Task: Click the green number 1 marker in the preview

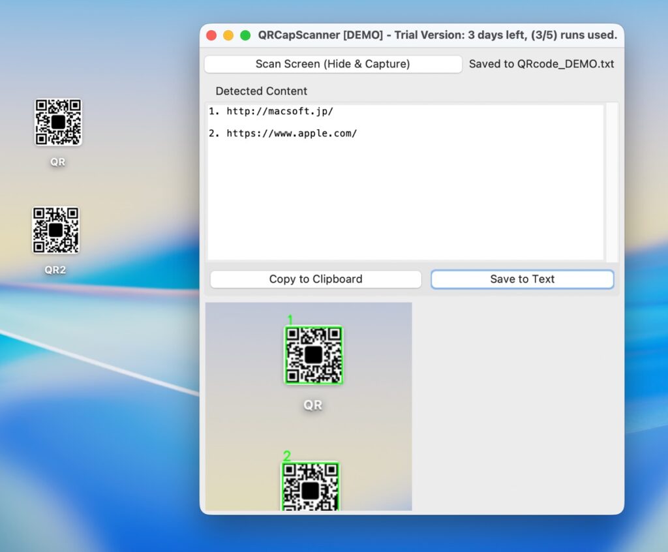Action: [290, 319]
